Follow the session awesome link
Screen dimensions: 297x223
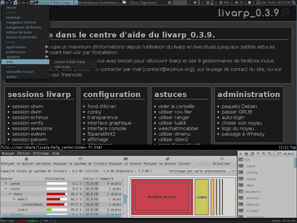[32, 128]
